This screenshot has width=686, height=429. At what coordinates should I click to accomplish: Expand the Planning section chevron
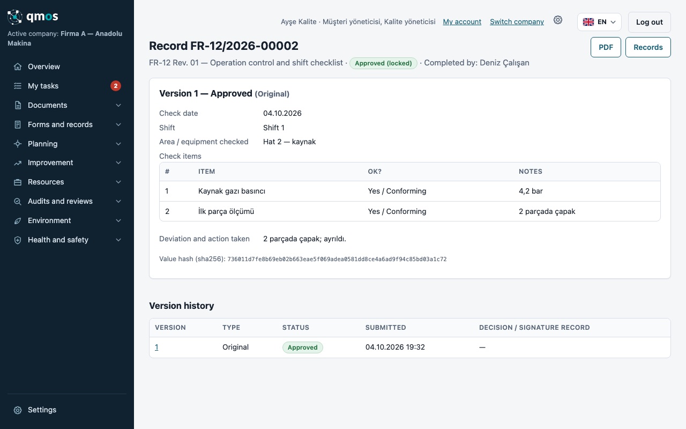[118, 144]
